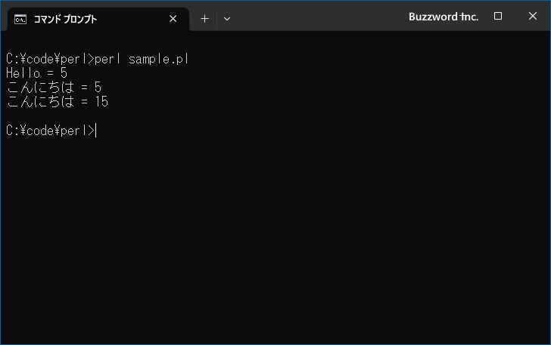Click the sample.pl filename in the command
This screenshot has width=551, height=345.
point(159,59)
